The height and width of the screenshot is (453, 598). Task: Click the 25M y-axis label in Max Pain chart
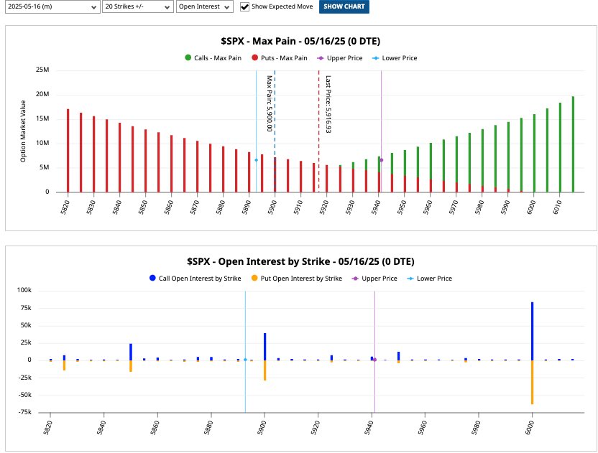tap(42, 70)
